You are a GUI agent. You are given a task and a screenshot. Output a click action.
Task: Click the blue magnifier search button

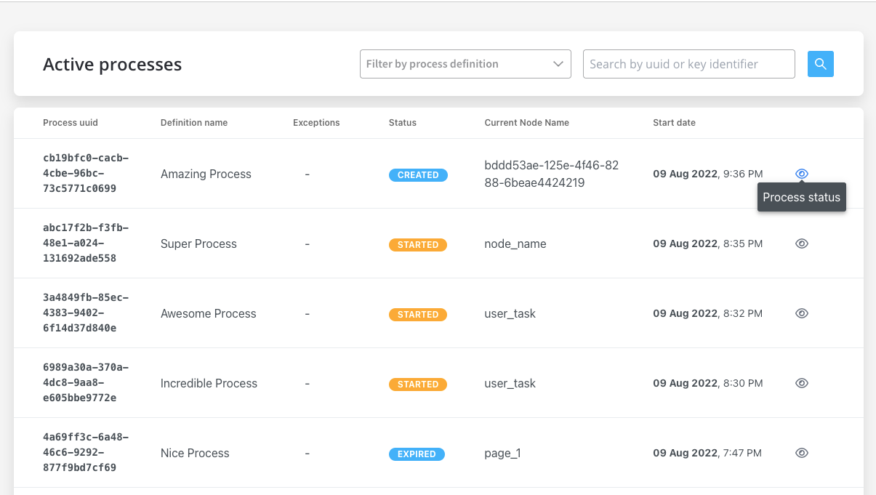tap(820, 64)
